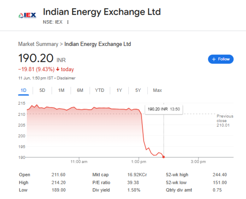246x199 pixels.
Task: Switch to the 1M chart tab
Action: pyautogui.click(x=61, y=90)
